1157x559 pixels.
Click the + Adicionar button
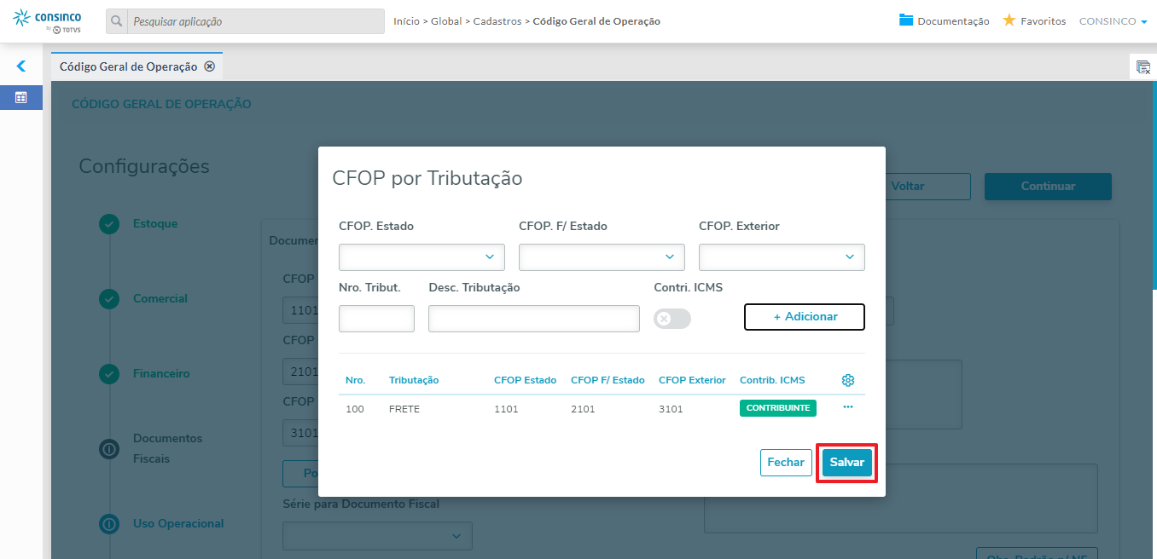coord(805,317)
